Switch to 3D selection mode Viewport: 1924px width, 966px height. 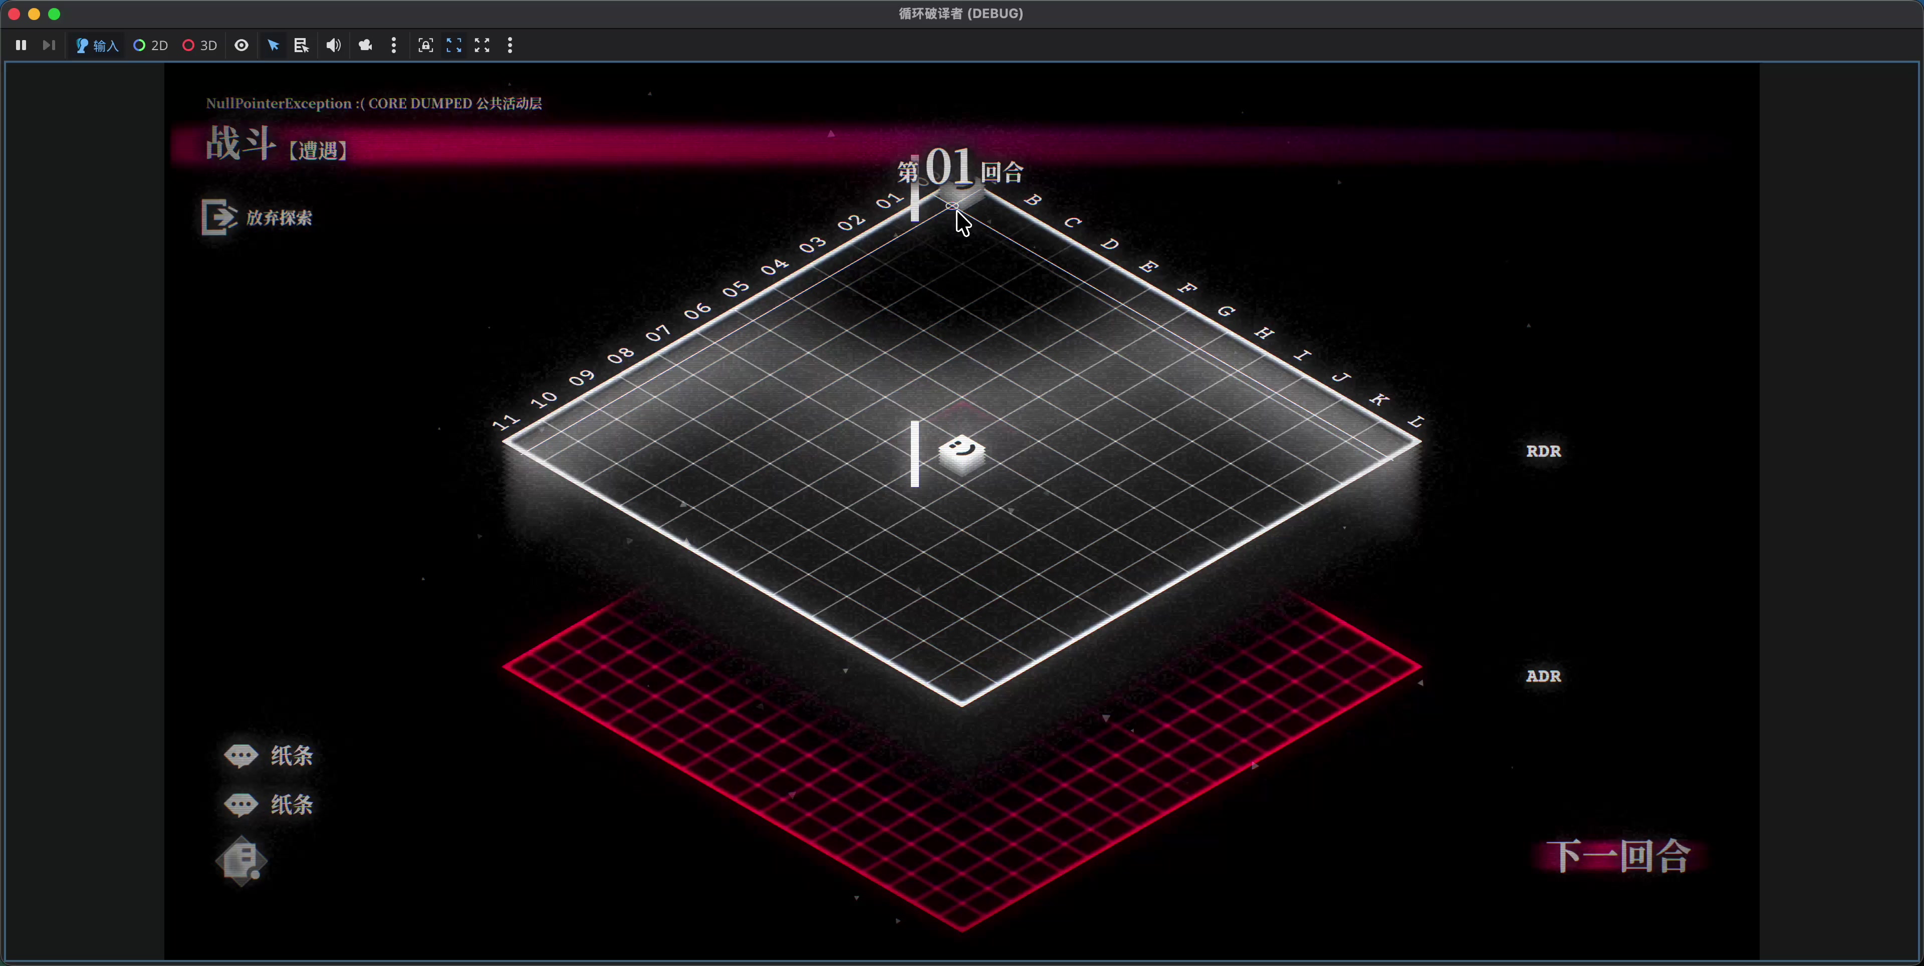click(x=199, y=46)
